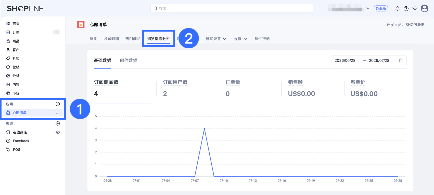
Task: Click the search magnifier icon
Action: [x=155, y=8]
